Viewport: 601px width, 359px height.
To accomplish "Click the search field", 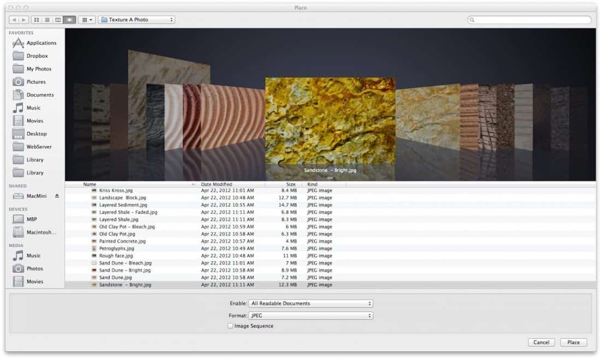I will [530, 19].
